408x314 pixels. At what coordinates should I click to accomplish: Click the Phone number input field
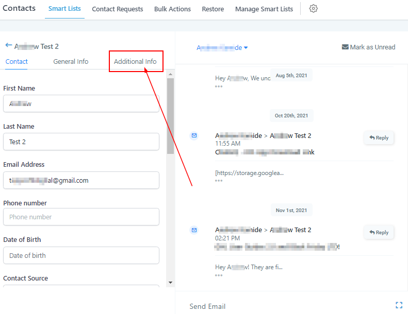tap(81, 217)
